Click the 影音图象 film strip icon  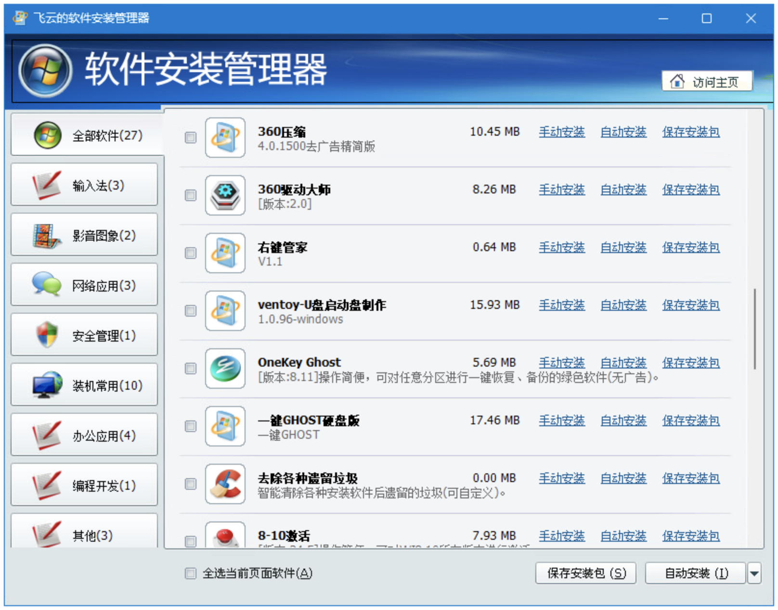pyautogui.click(x=47, y=236)
